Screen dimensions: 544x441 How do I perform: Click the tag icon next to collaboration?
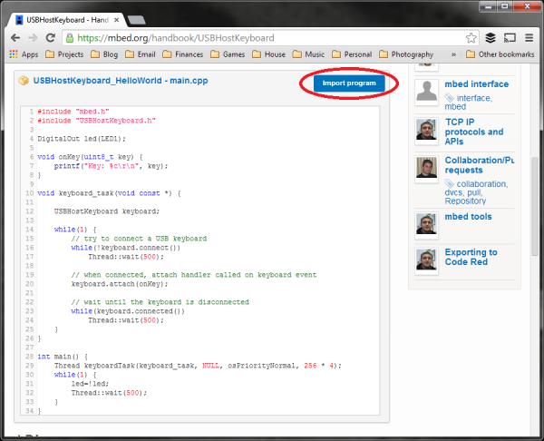[x=450, y=183]
